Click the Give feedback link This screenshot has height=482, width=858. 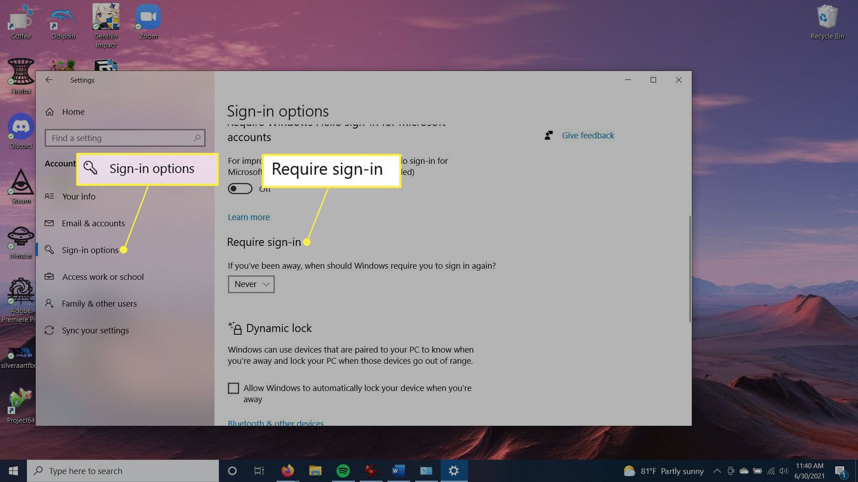[x=587, y=135]
